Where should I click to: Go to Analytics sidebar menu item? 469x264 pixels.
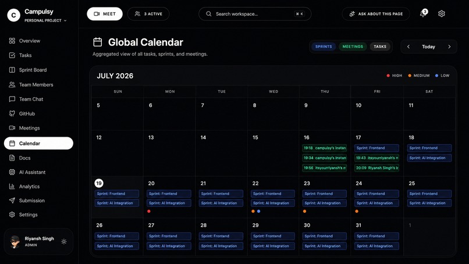(x=29, y=186)
